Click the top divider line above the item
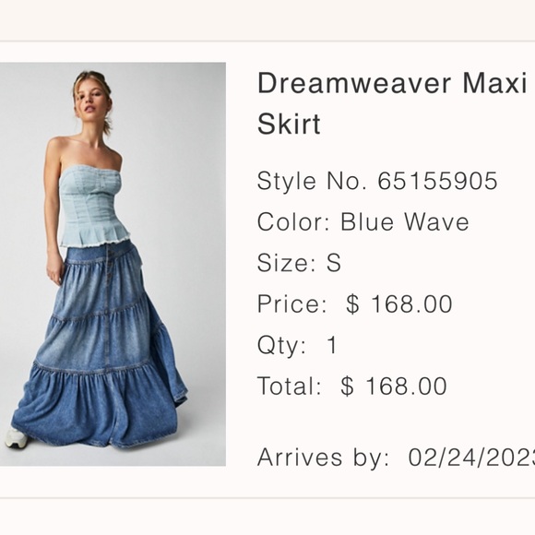 (267, 42)
